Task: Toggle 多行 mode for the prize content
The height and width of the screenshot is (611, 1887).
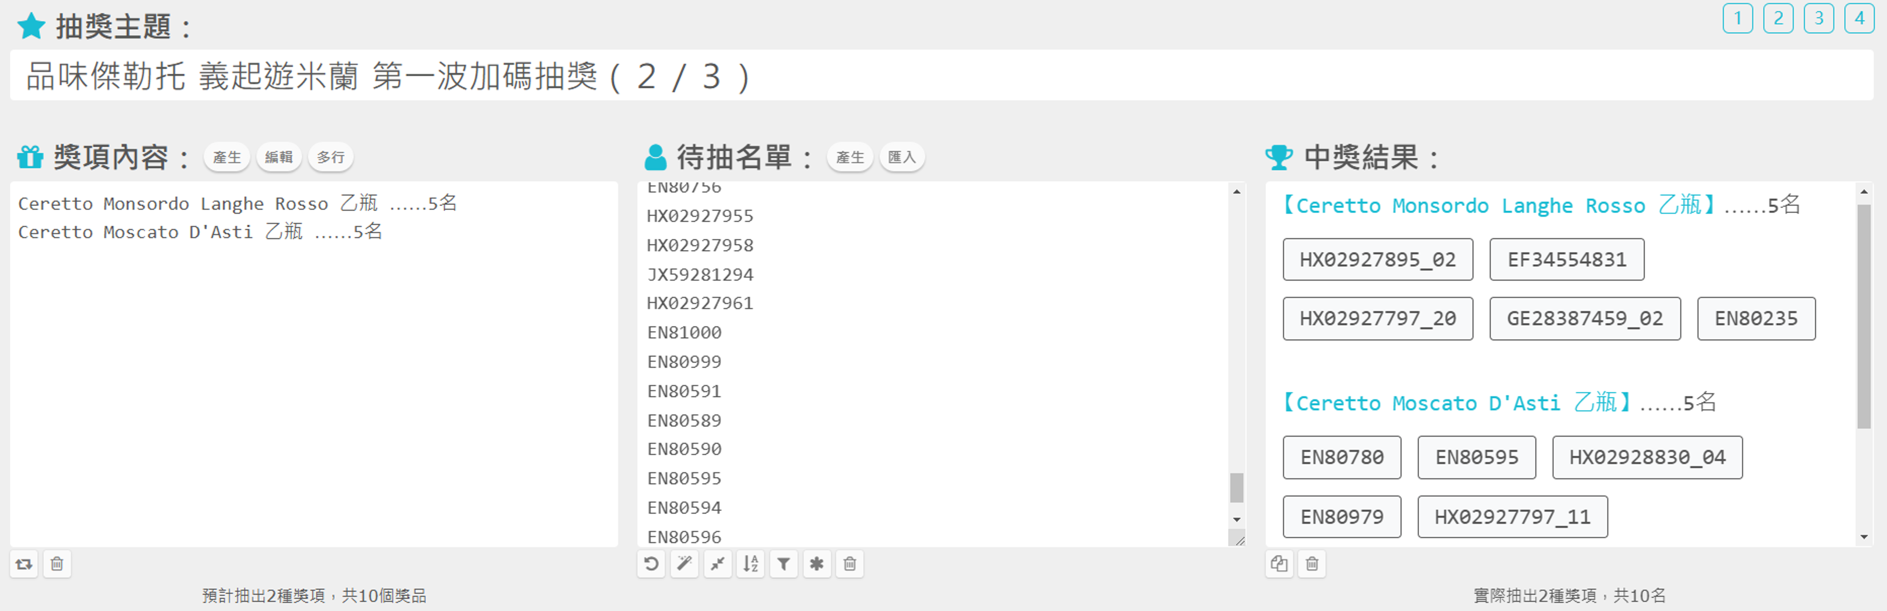Action: (331, 157)
